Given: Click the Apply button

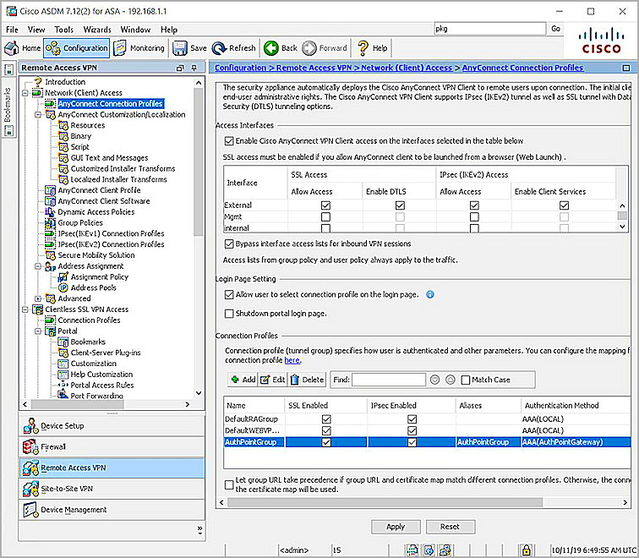Looking at the screenshot, I should click(396, 527).
